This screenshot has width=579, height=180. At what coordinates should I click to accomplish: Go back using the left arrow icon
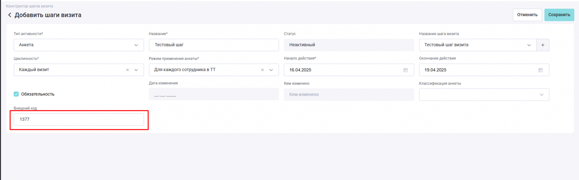(x=9, y=15)
